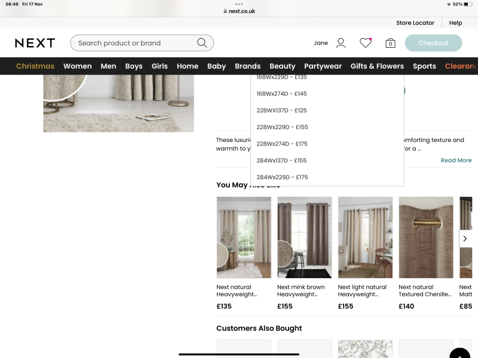Image resolution: width=478 pixels, height=358 pixels.
Task: Select size 228Wx274D - £175
Action: point(327,144)
